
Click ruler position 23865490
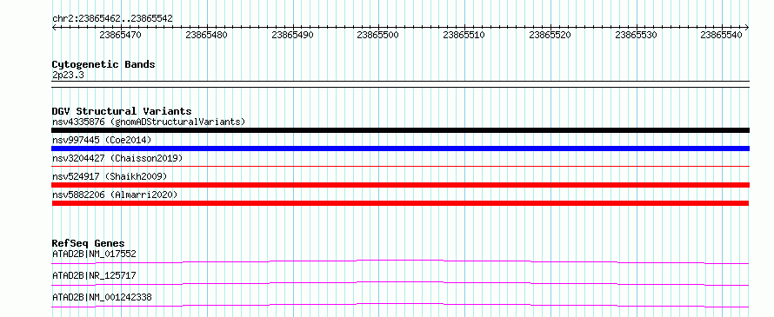click(292, 35)
